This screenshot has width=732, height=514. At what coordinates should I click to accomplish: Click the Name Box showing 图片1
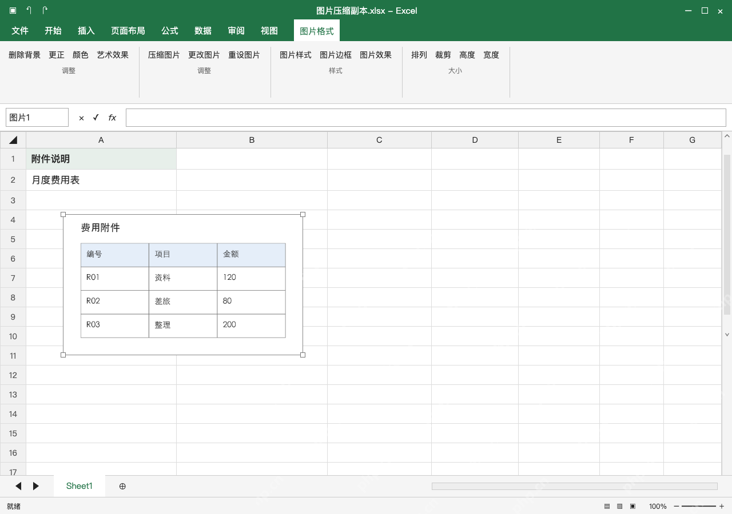pos(37,118)
